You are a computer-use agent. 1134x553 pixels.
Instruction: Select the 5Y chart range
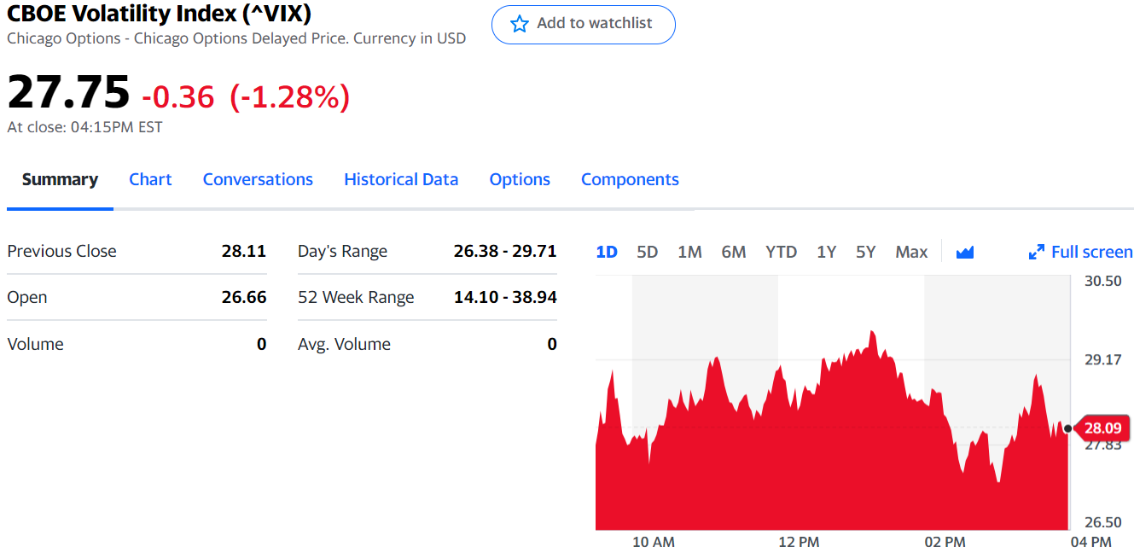866,252
